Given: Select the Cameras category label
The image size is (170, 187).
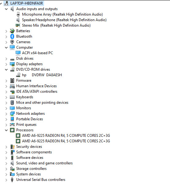Looking at the screenshot, I should click(x=23, y=42).
